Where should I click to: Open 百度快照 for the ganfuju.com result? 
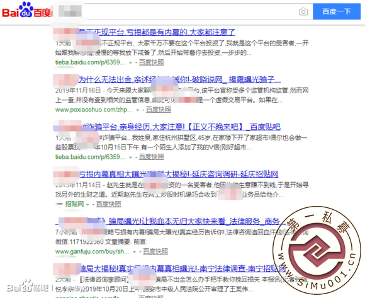click(x=155, y=251)
